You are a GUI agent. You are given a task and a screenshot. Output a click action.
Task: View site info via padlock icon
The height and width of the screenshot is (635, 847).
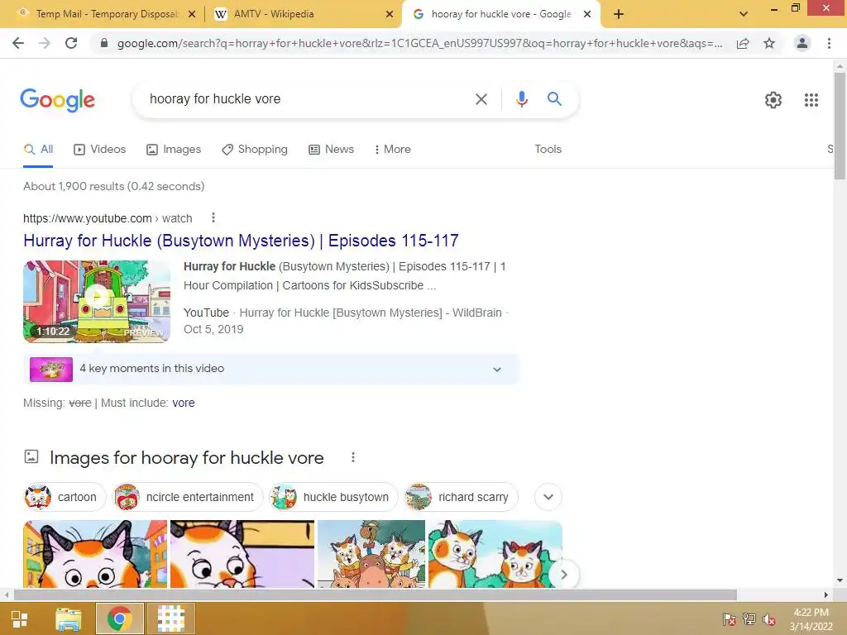point(104,43)
